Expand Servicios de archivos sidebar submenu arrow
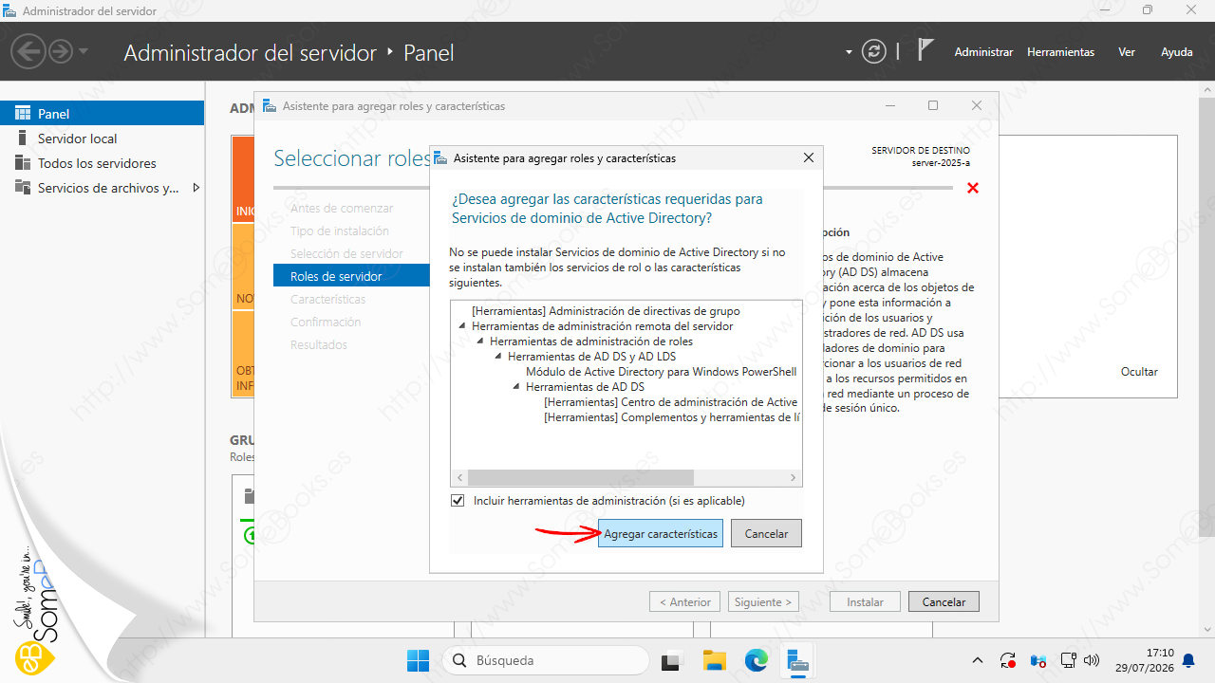The image size is (1215, 683). pyautogui.click(x=196, y=188)
